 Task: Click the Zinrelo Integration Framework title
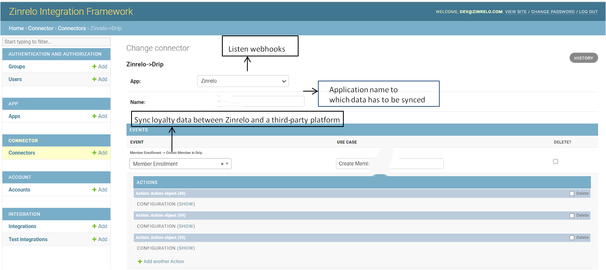click(x=71, y=11)
